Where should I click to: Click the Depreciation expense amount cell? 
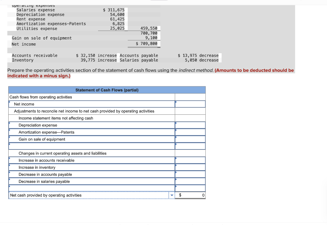tap(190, 125)
